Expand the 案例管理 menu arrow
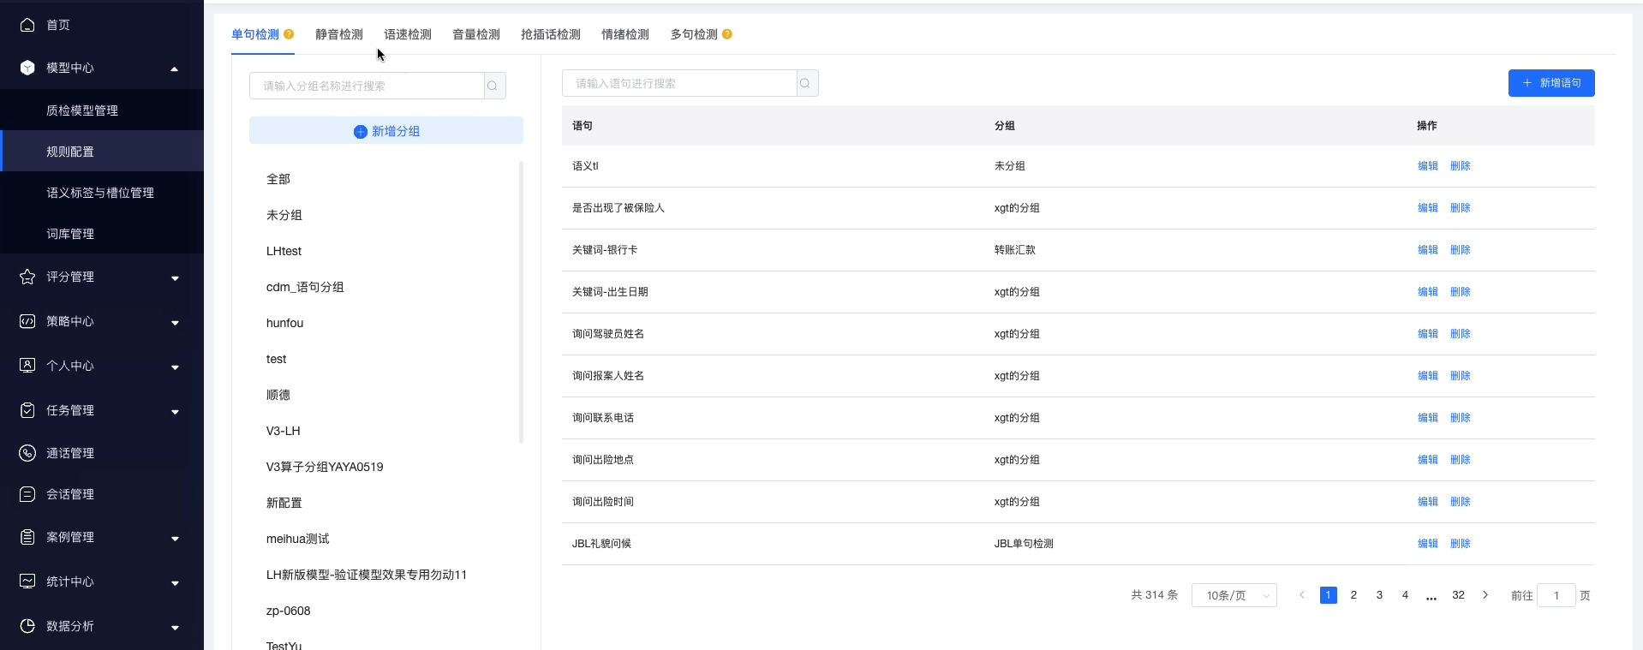 point(175,539)
